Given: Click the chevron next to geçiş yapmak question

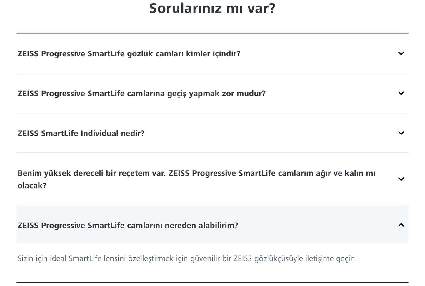Looking at the screenshot, I should click(x=401, y=93).
